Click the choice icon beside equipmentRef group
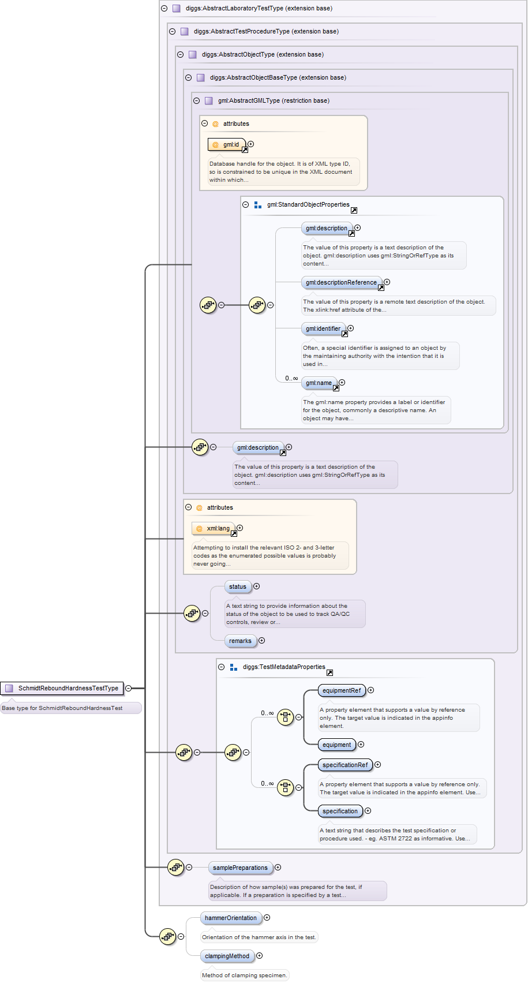This screenshot has height=983, width=528. click(x=285, y=717)
